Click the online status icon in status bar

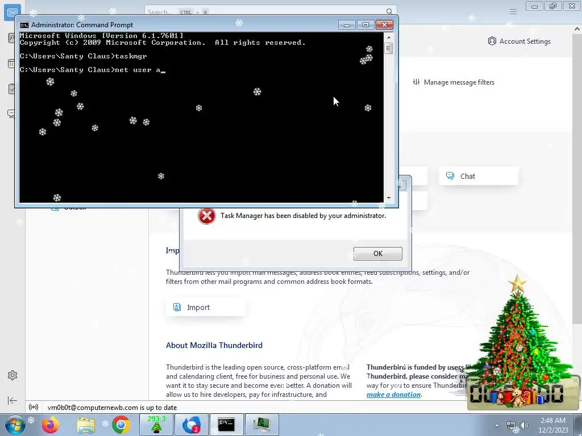click(x=34, y=407)
